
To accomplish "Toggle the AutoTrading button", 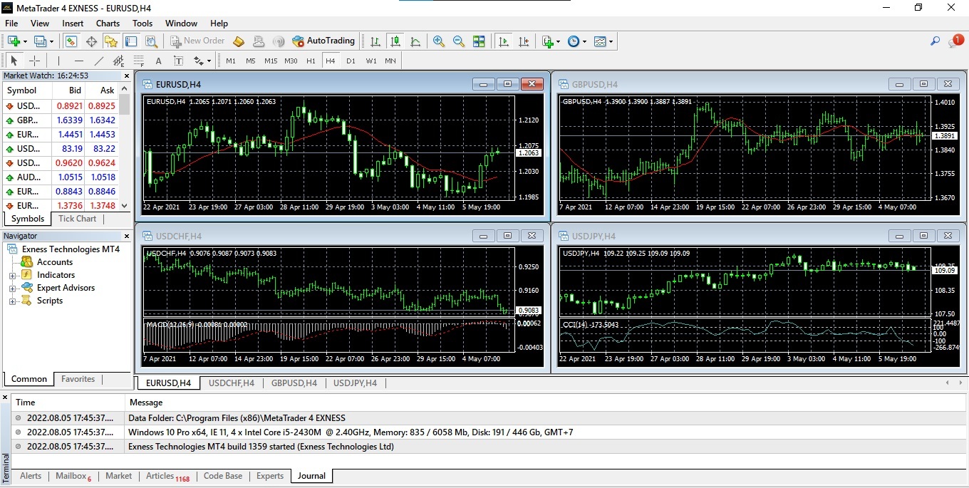I will [323, 41].
